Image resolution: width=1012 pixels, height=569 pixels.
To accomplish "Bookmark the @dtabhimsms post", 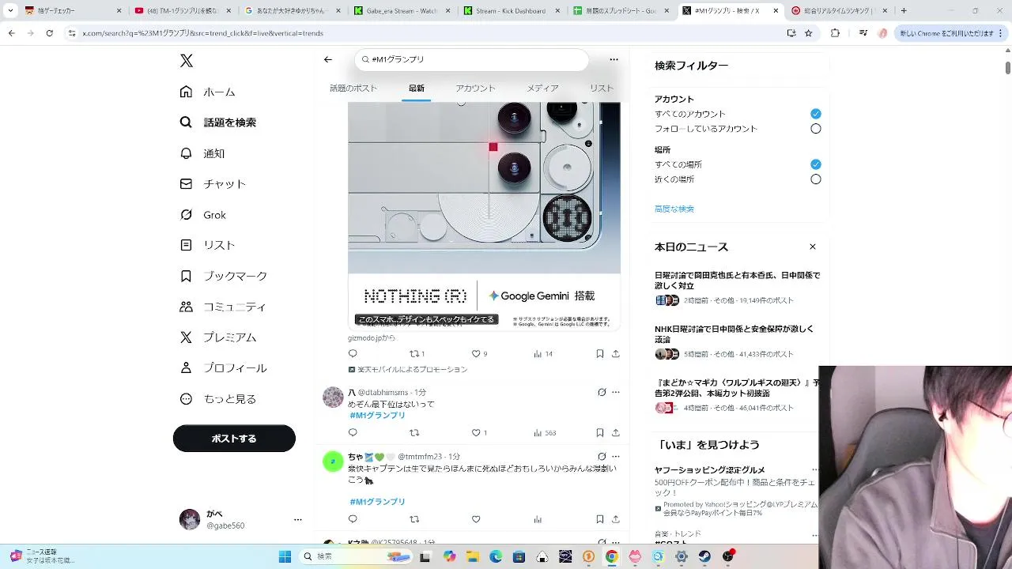I will (600, 433).
